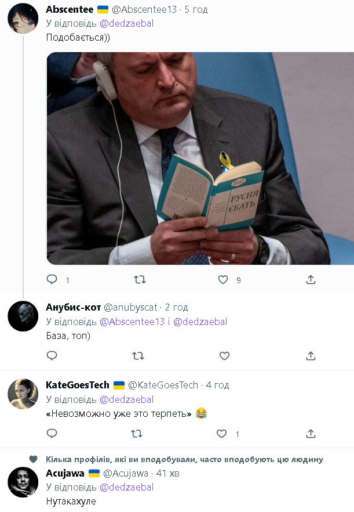The width and height of the screenshot is (354, 512).
Task: Like the 'База, топ)' tweet
Action: pos(224,356)
